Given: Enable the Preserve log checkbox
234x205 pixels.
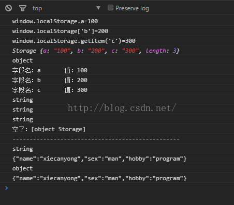Looking at the screenshot, I should pos(110,8).
